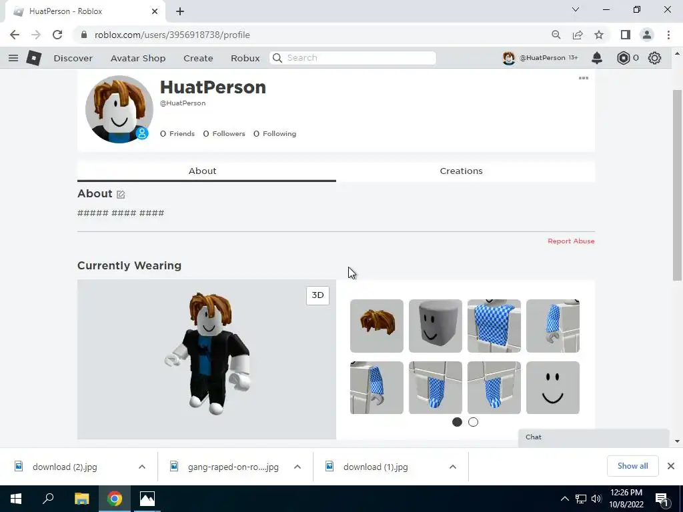Open the Roblox hamburger navigation menu
683x512 pixels.
click(13, 58)
